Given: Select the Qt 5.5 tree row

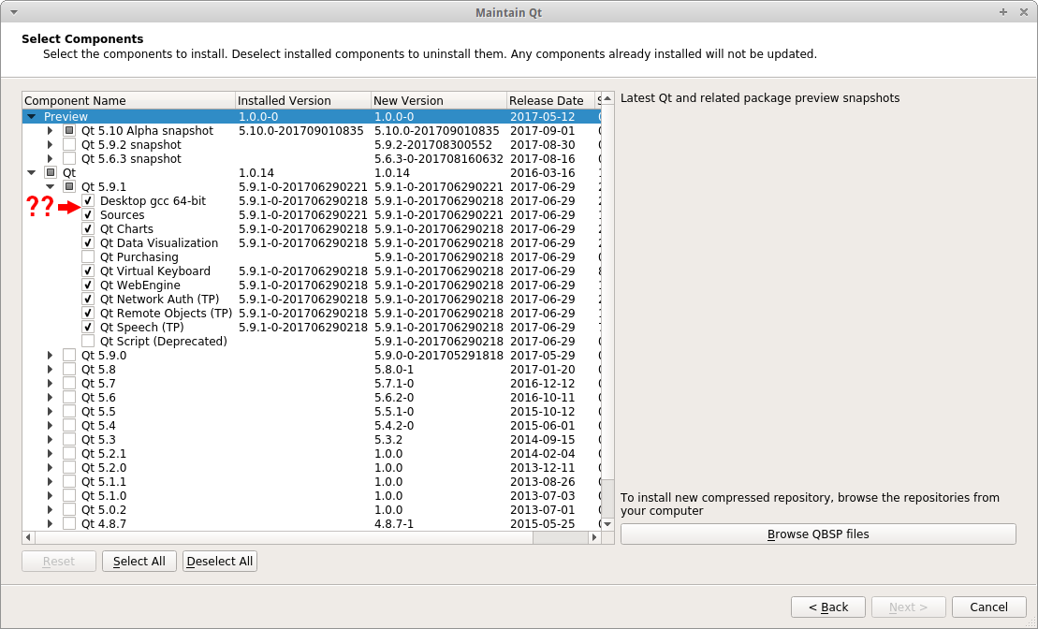Looking at the screenshot, I should [312, 411].
